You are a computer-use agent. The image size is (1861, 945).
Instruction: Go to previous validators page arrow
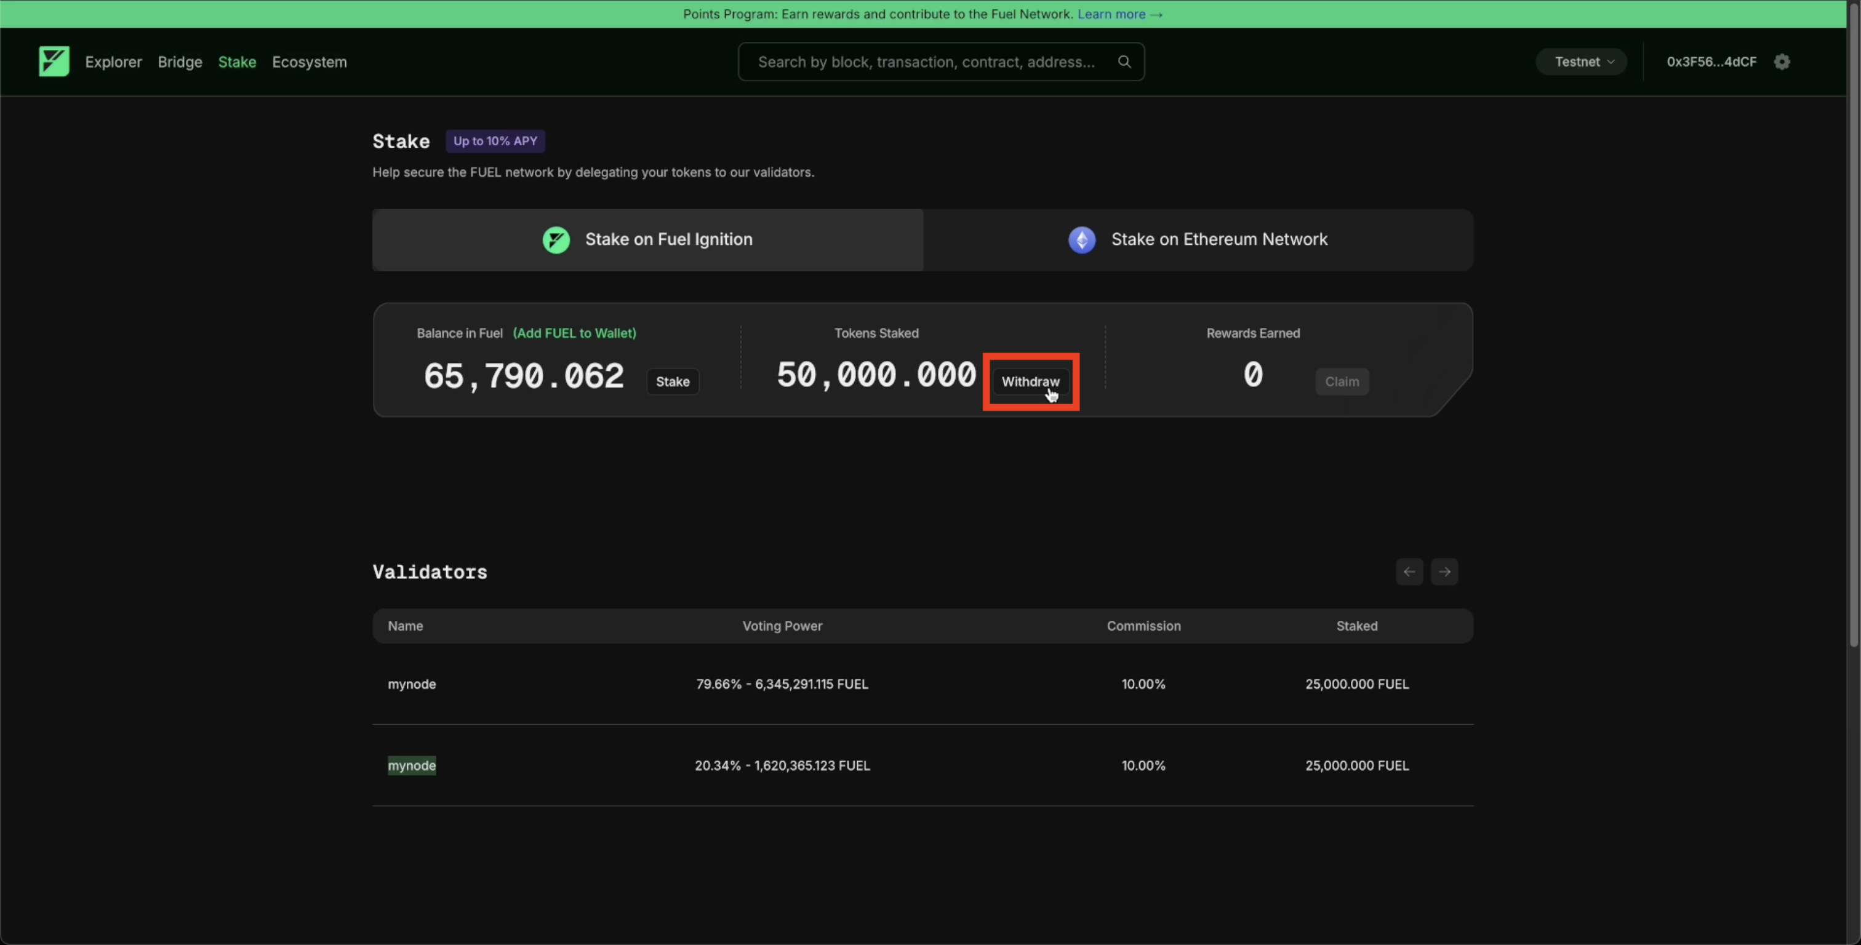tap(1409, 572)
